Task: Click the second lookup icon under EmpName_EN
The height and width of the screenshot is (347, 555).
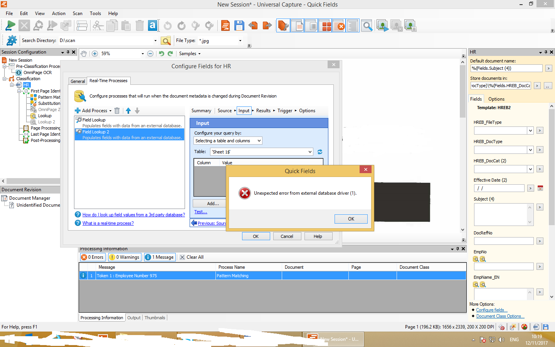Action: tap(483, 285)
